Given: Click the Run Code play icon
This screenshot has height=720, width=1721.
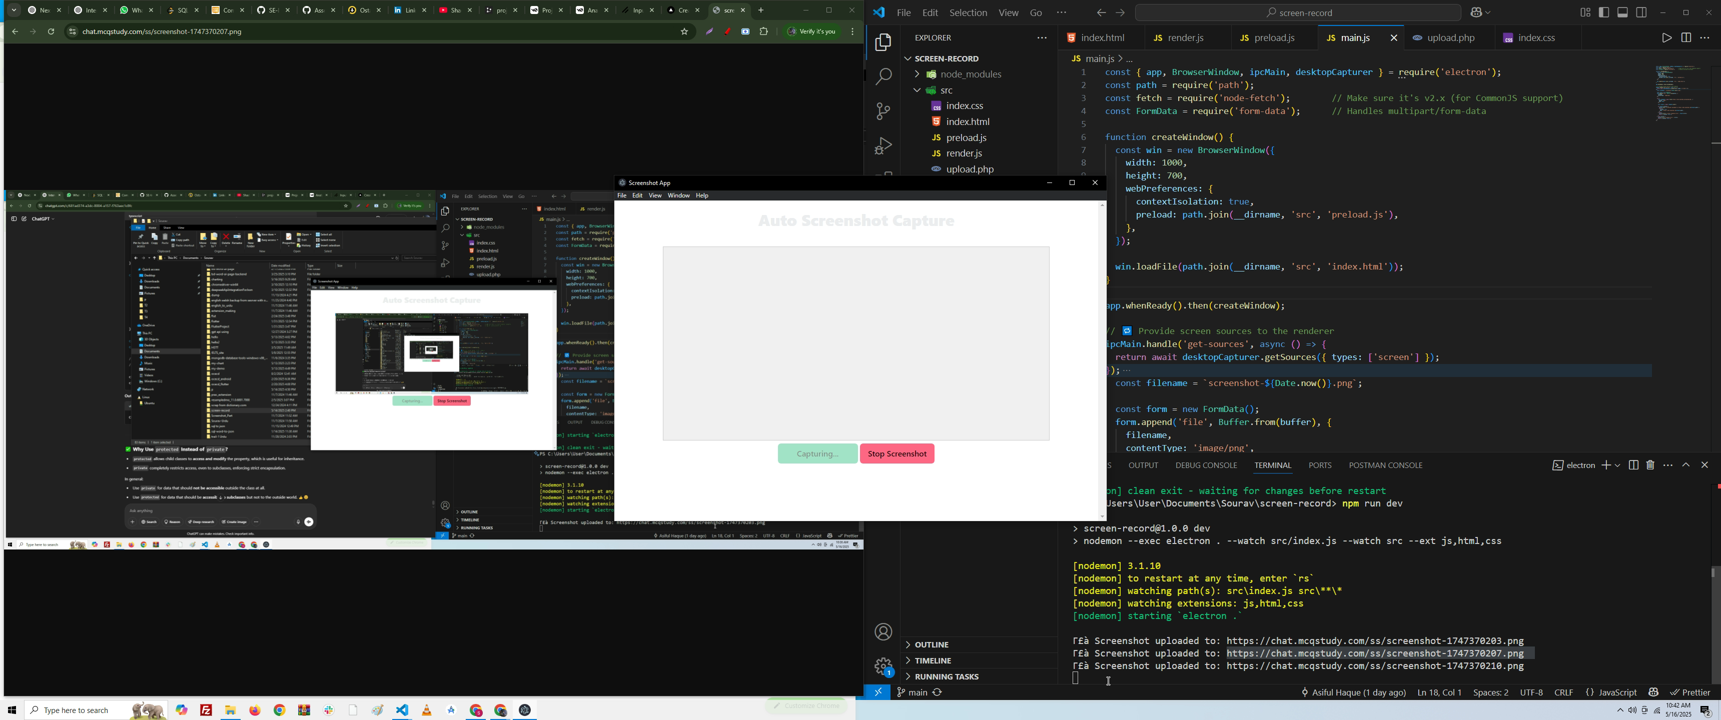Looking at the screenshot, I should 1666,38.
